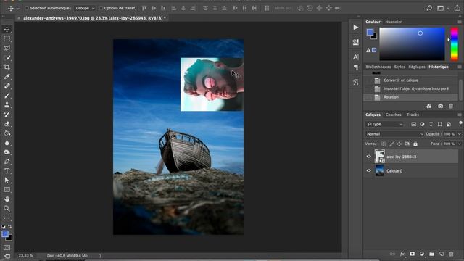The width and height of the screenshot is (464, 261).
Task: Open the Character panel icon
Action: click(x=356, y=57)
